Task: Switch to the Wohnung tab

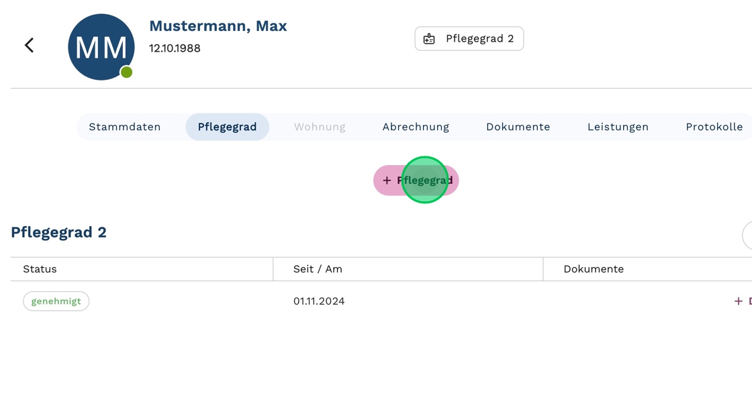Action: pos(320,127)
